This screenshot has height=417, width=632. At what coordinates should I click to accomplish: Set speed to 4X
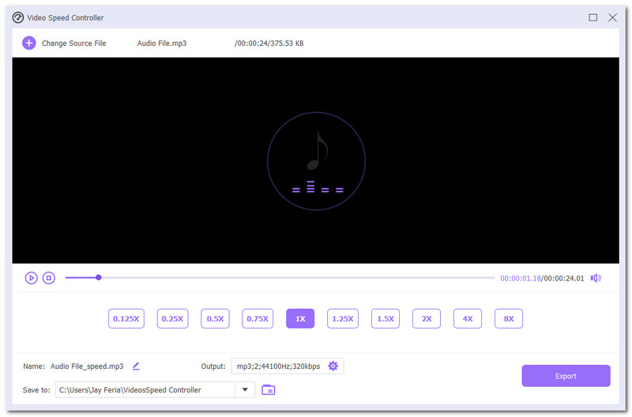click(x=468, y=319)
